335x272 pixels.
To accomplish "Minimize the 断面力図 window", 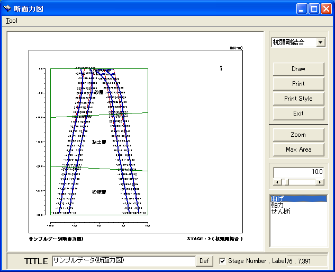I will (x=302, y=9).
